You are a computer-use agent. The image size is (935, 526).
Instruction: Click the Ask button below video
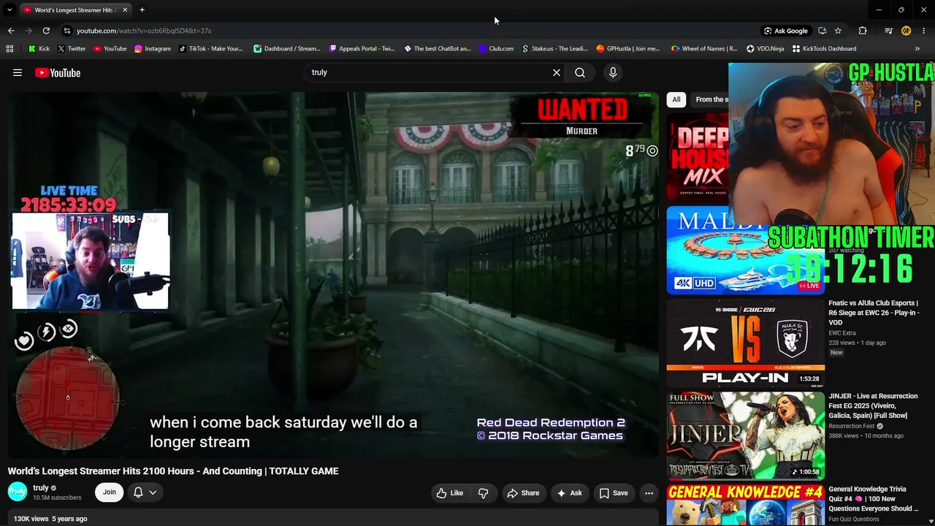569,493
